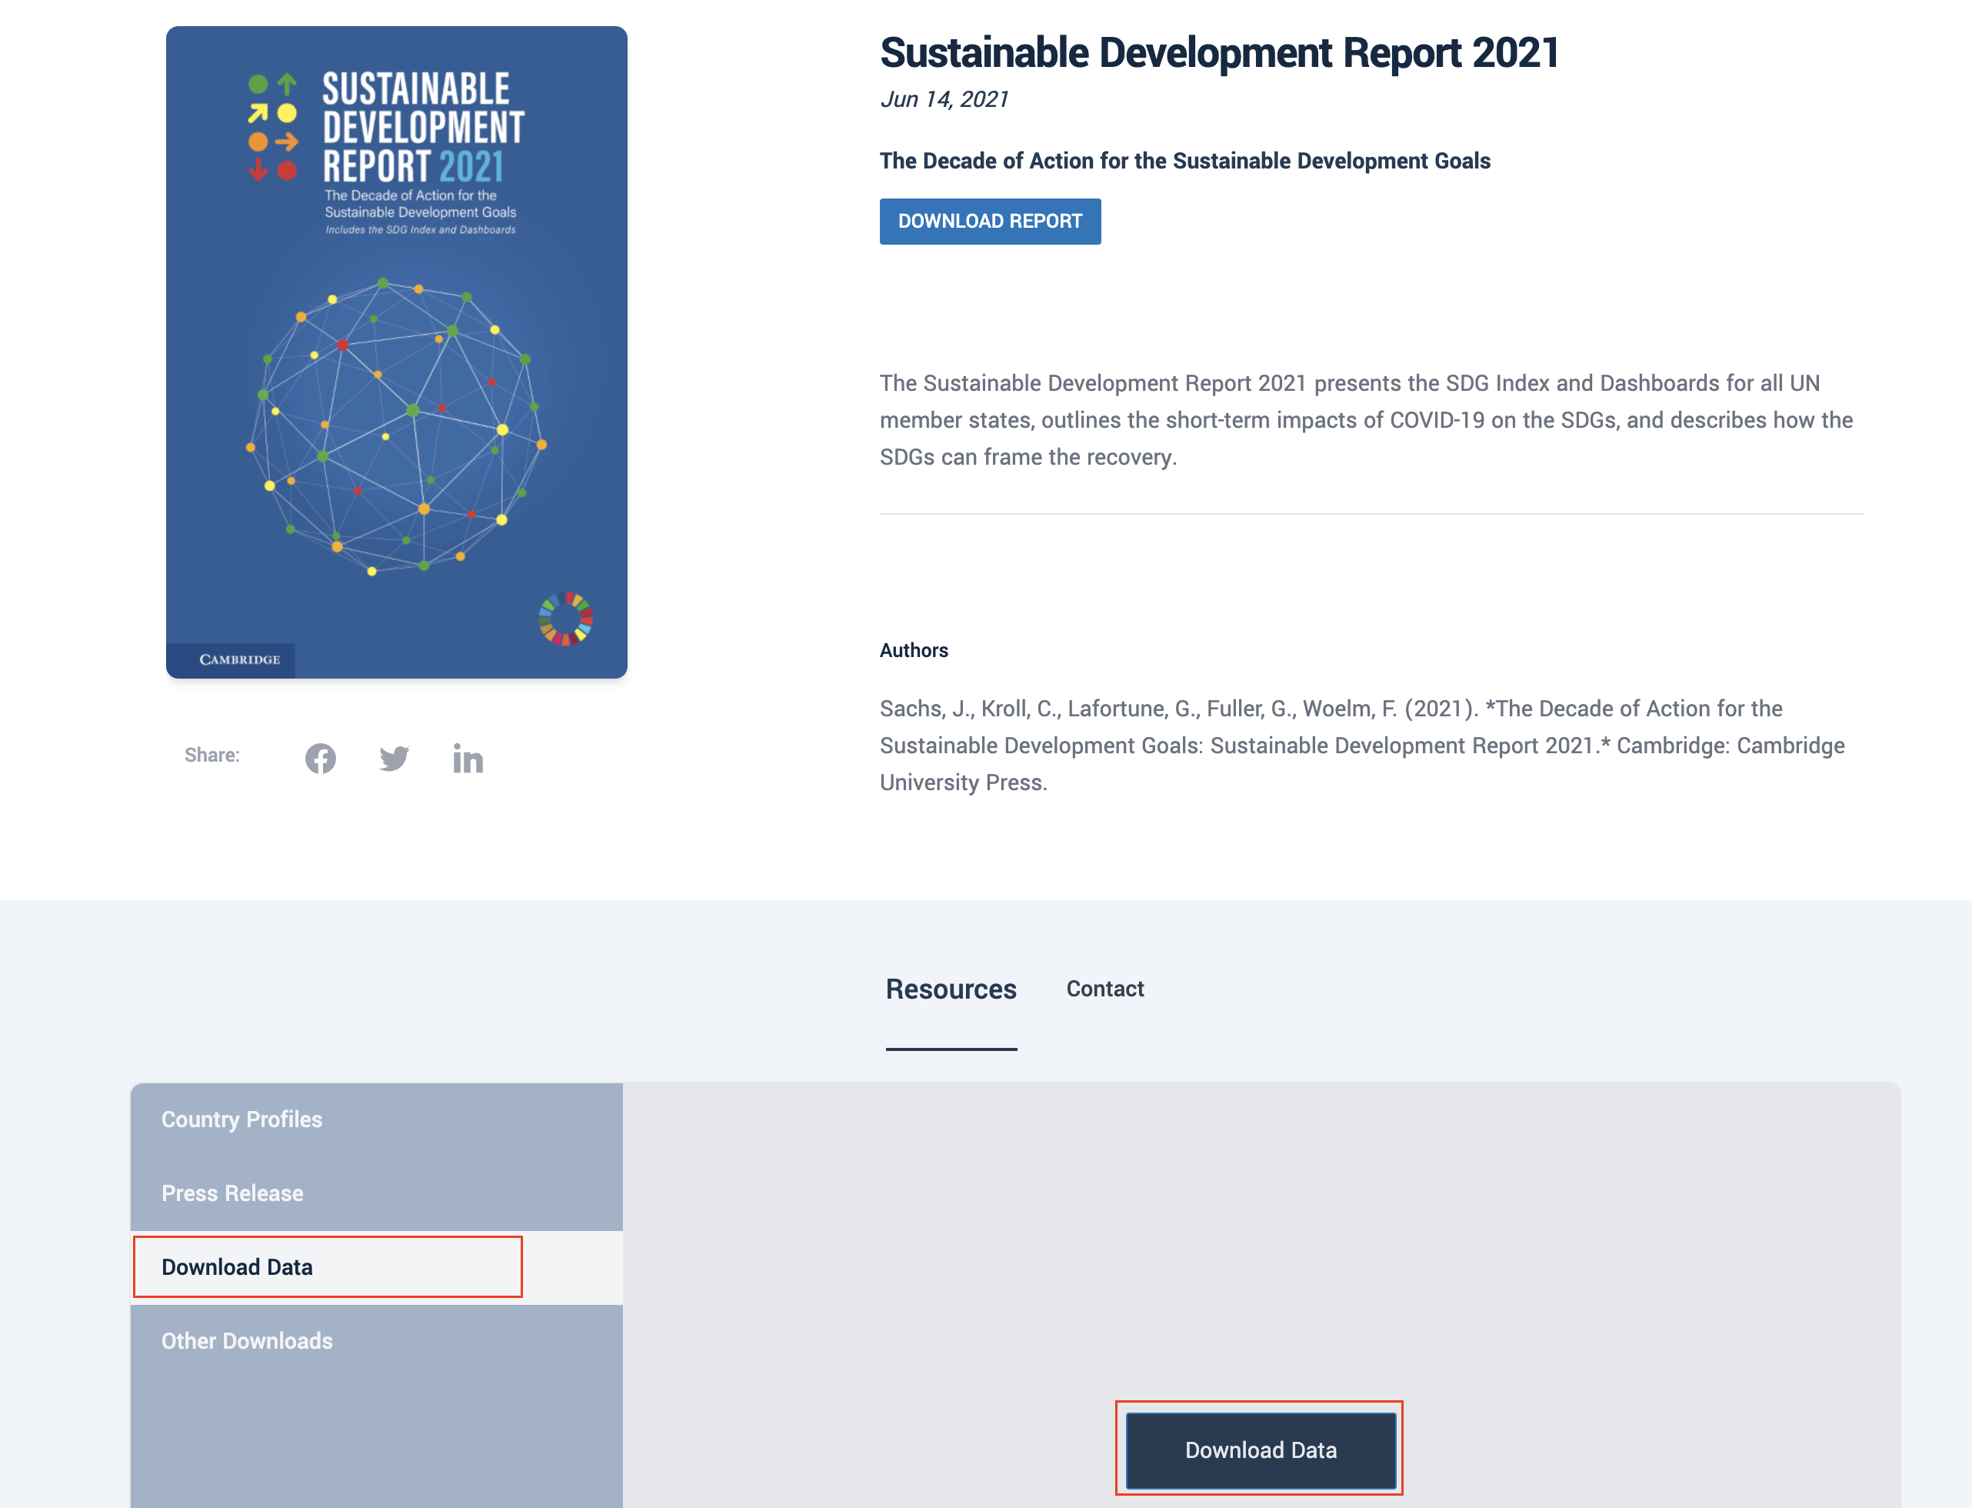This screenshot has width=1972, height=1508.
Task: Open the Other Downloads section
Action: [x=376, y=1340]
